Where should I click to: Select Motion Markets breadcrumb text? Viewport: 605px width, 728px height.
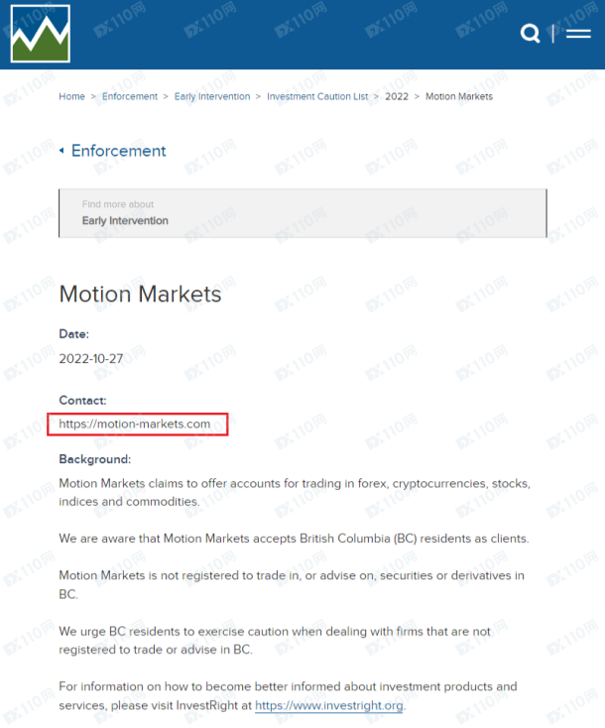click(459, 96)
